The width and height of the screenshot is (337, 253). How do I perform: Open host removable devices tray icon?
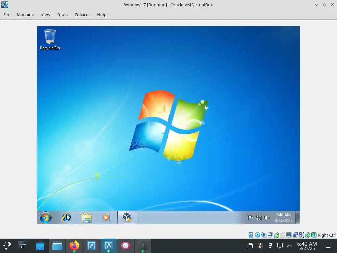(270, 246)
